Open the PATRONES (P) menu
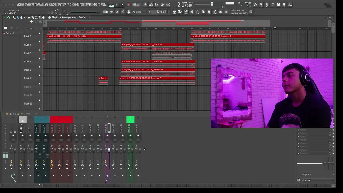The height and width of the screenshot is (193, 343). (x=55, y=5)
